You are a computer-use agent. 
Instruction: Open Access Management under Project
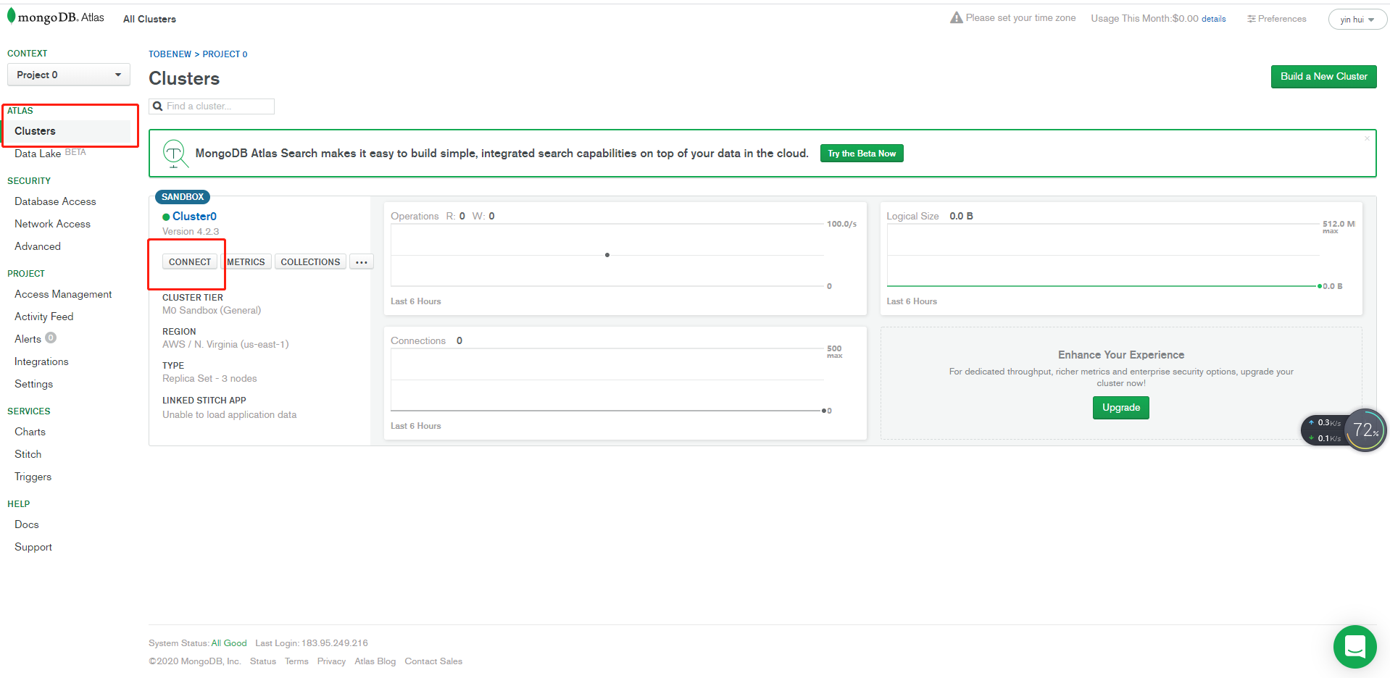click(63, 294)
